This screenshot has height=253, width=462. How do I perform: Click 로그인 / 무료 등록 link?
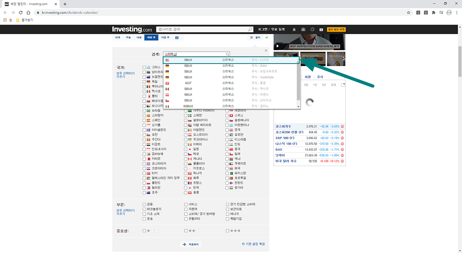click(x=271, y=29)
